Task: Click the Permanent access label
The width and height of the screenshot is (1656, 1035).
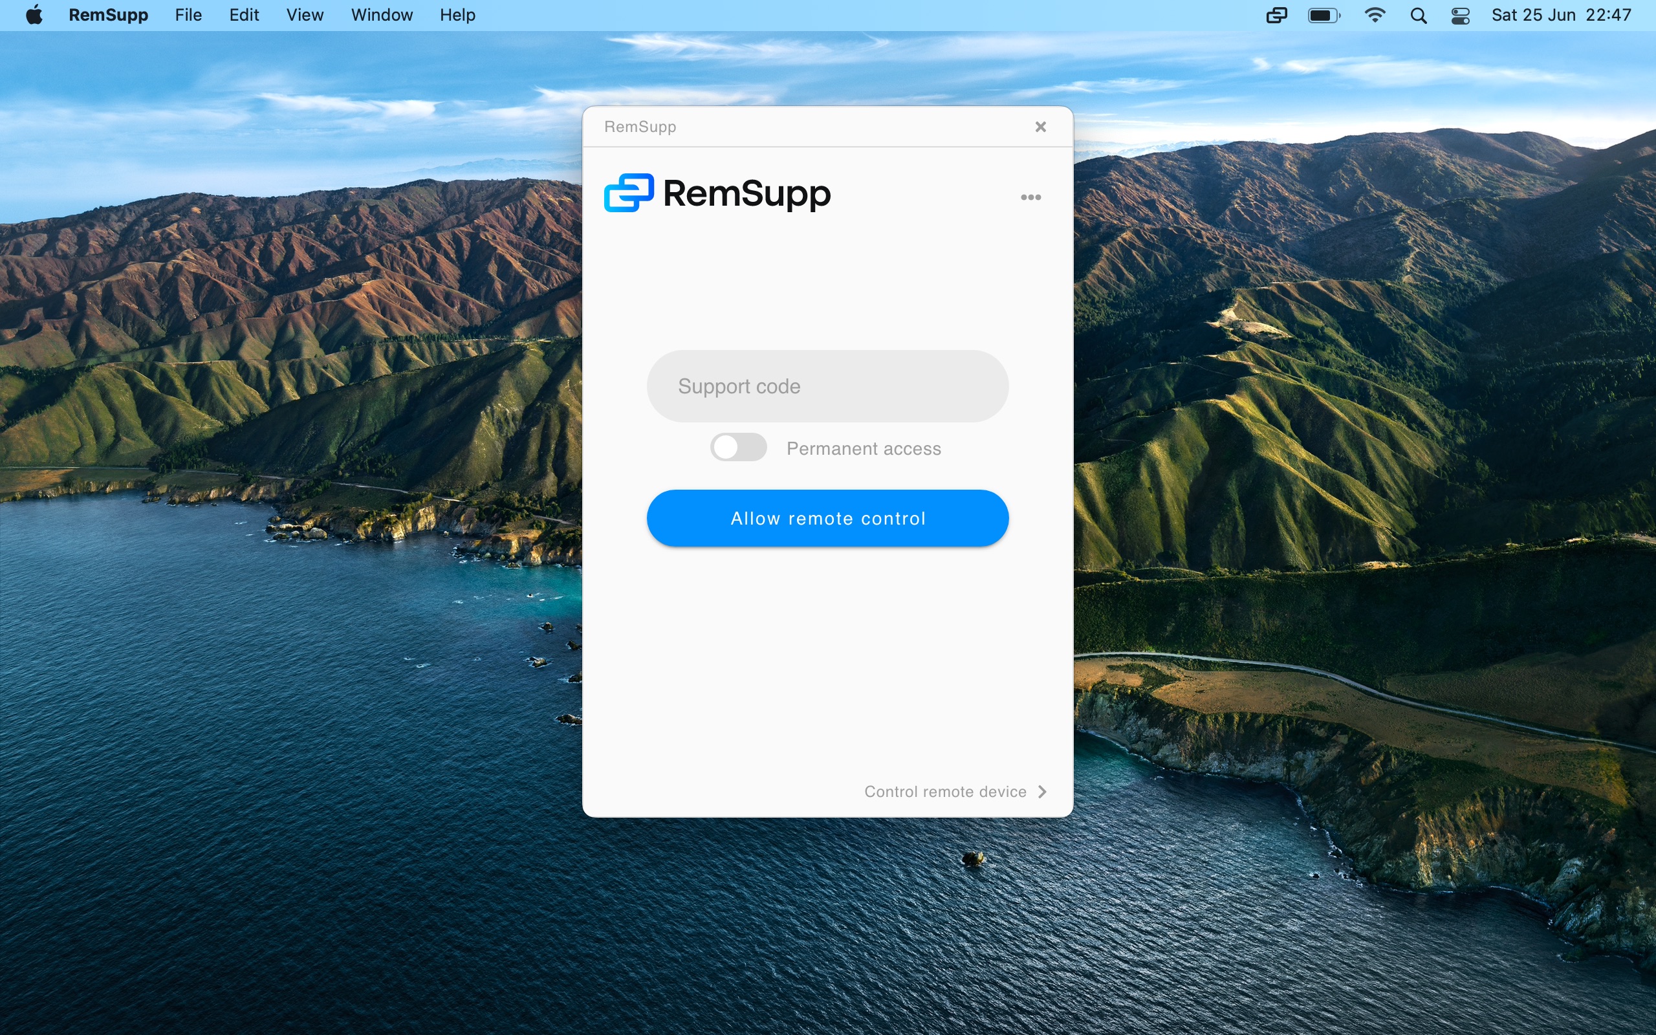Action: click(864, 448)
